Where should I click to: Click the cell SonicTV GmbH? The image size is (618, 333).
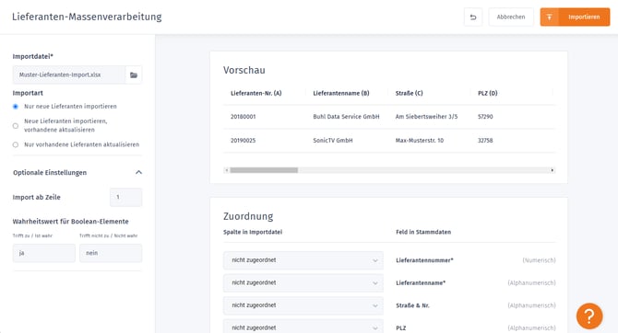pyautogui.click(x=333, y=141)
